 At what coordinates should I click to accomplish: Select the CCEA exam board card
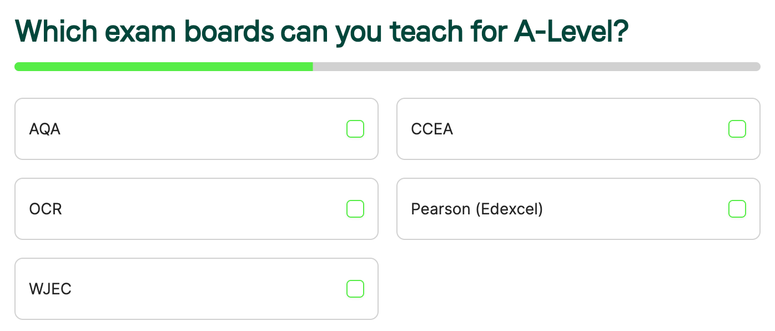point(578,129)
